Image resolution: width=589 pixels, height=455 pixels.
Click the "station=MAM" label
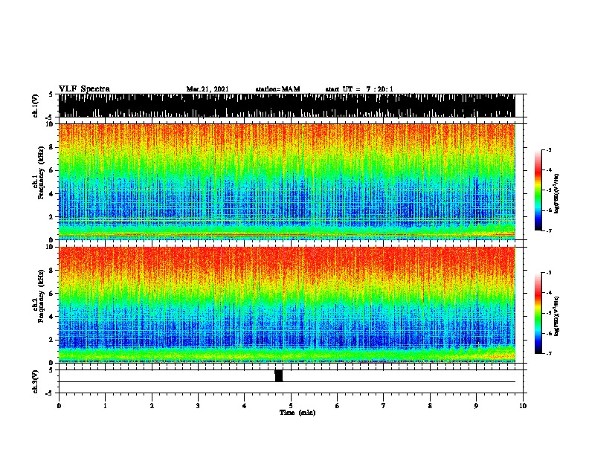point(277,89)
